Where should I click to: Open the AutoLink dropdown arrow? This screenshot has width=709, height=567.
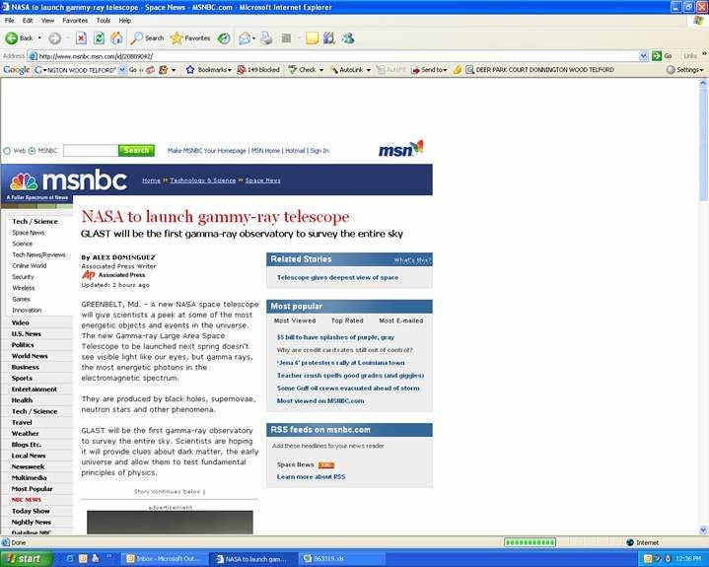368,70
